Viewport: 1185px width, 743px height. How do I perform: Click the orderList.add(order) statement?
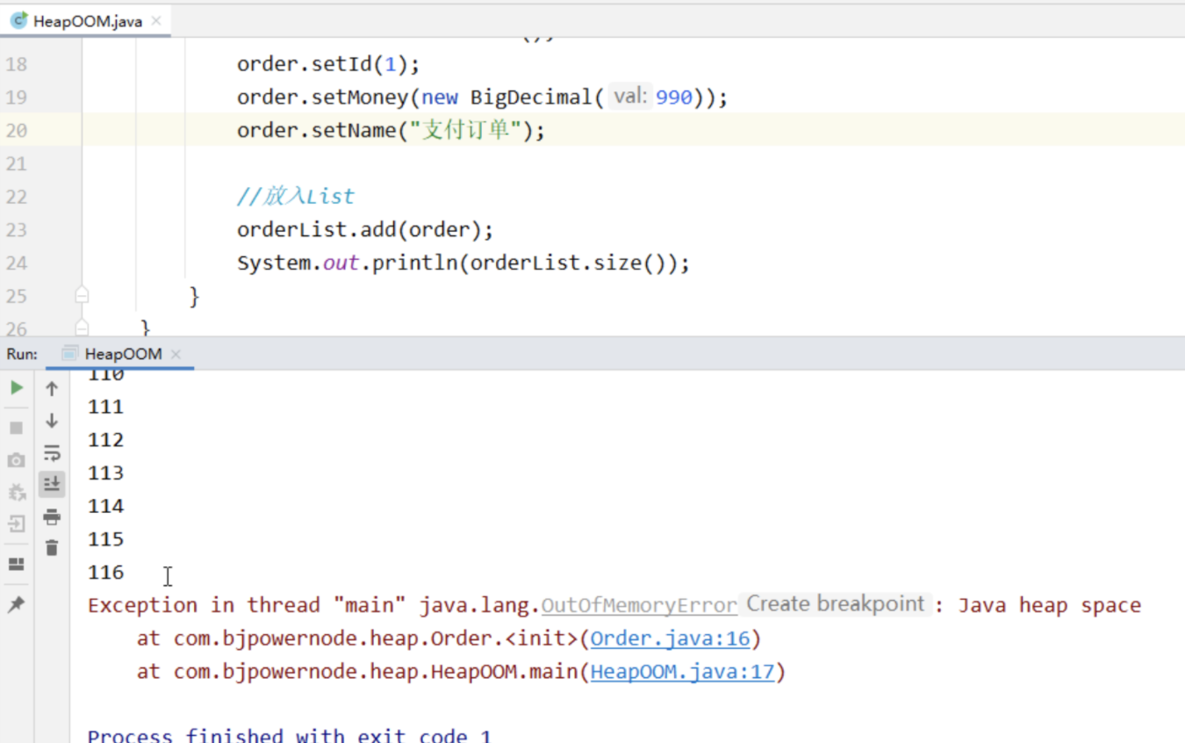[x=365, y=229]
